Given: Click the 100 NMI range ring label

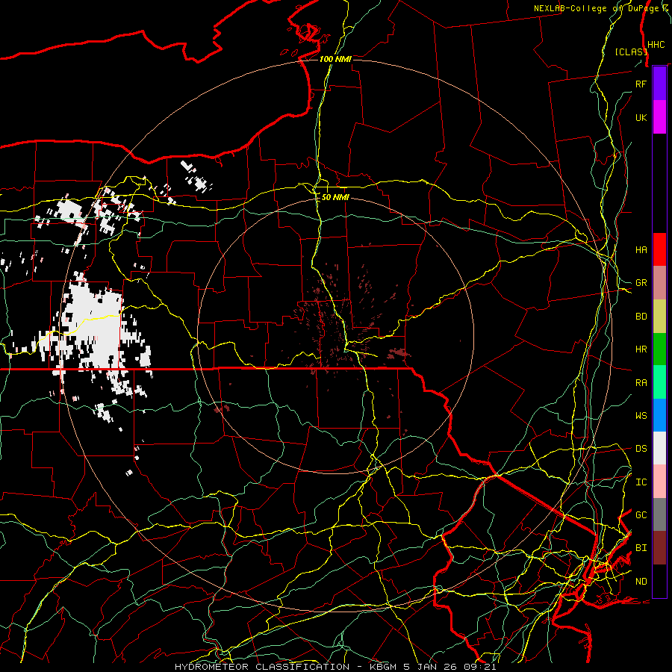Looking at the screenshot, I should pos(335,59).
